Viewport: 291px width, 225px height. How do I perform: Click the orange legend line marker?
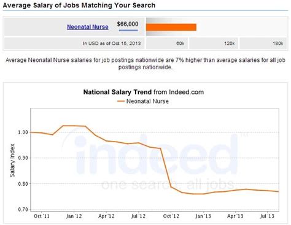pyautogui.click(x=121, y=101)
